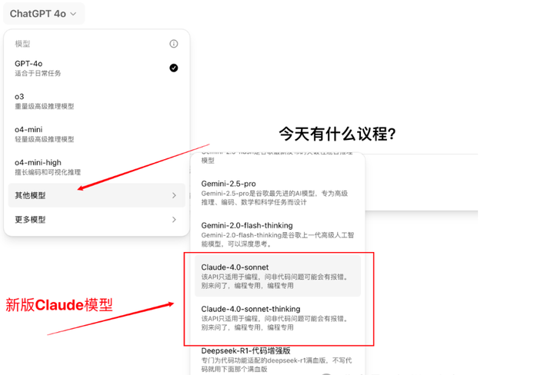Screen dimensions: 554x375
Task: Open the ChatGPT 4o model selector dropdown
Action: 43,14
